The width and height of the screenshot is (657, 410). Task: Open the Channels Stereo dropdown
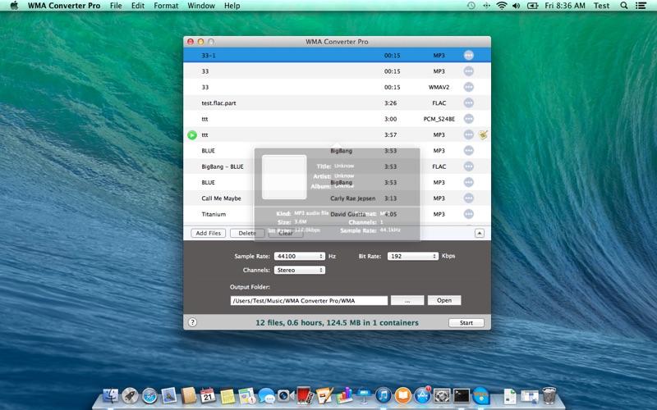coord(300,271)
